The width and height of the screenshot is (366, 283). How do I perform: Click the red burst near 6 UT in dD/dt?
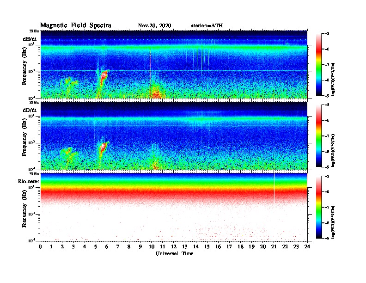[x=103, y=148]
